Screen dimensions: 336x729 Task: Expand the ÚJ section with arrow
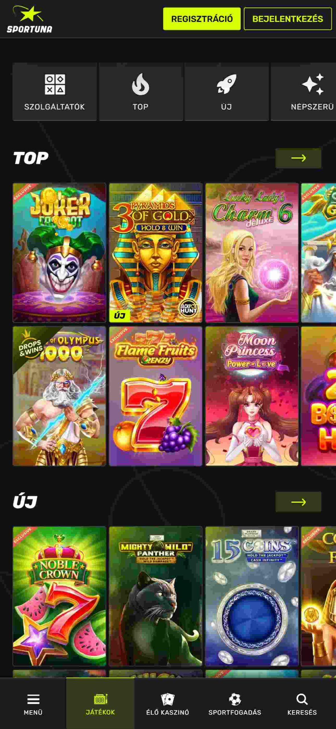point(298,502)
